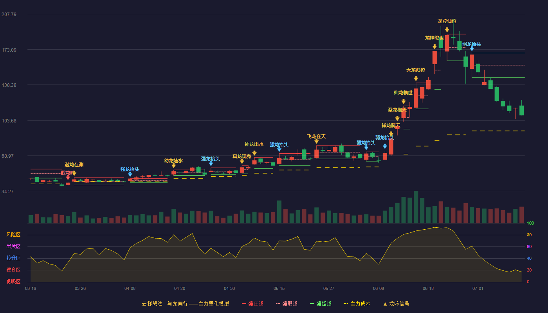Click the yellow arrow under 龙登仙位

pyautogui.click(x=447, y=30)
